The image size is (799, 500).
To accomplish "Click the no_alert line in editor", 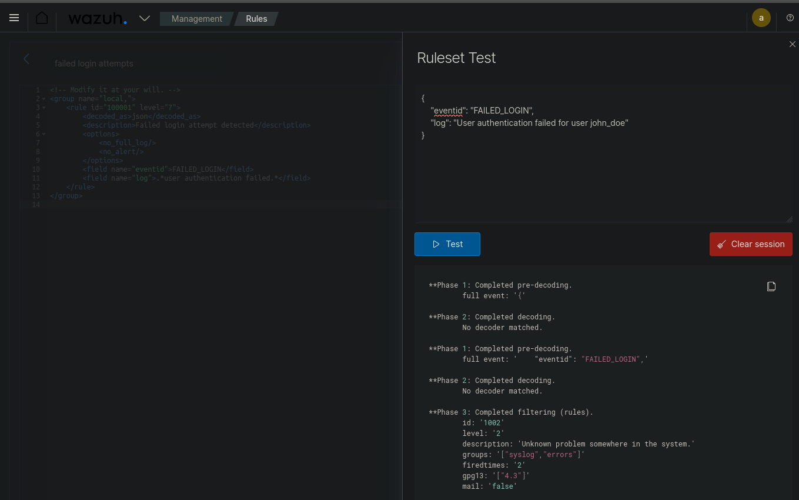I will 122,152.
